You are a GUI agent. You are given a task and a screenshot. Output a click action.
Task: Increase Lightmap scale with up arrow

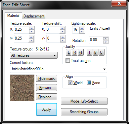coord(82,28)
